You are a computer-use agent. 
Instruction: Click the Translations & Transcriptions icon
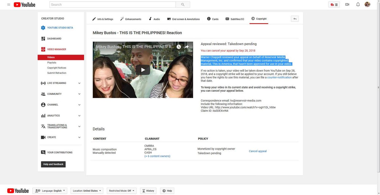tap(43, 127)
